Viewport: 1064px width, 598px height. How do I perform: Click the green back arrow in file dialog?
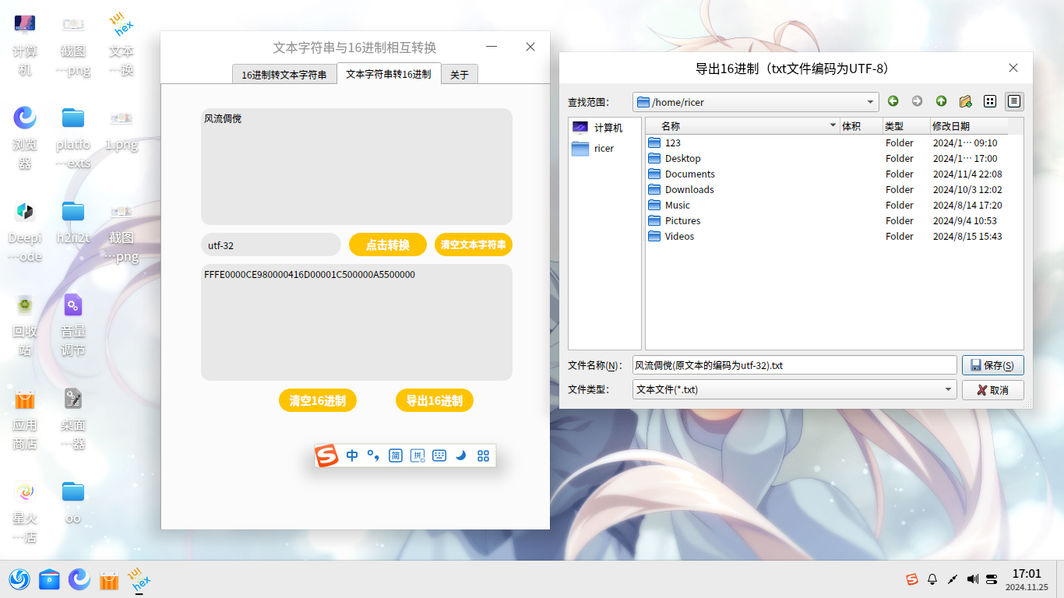coord(893,101)
